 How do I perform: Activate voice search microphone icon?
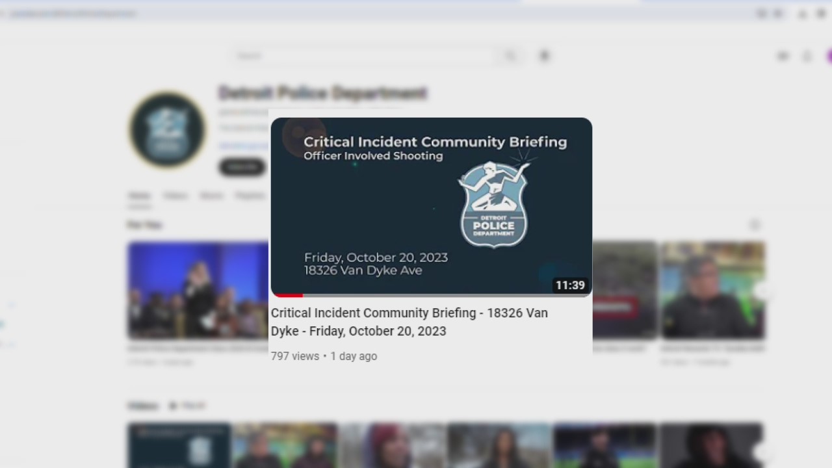[x=545, y=56]
